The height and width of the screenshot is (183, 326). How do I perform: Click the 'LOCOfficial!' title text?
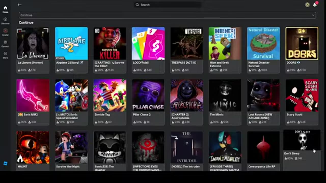click(x=141, y=63)
